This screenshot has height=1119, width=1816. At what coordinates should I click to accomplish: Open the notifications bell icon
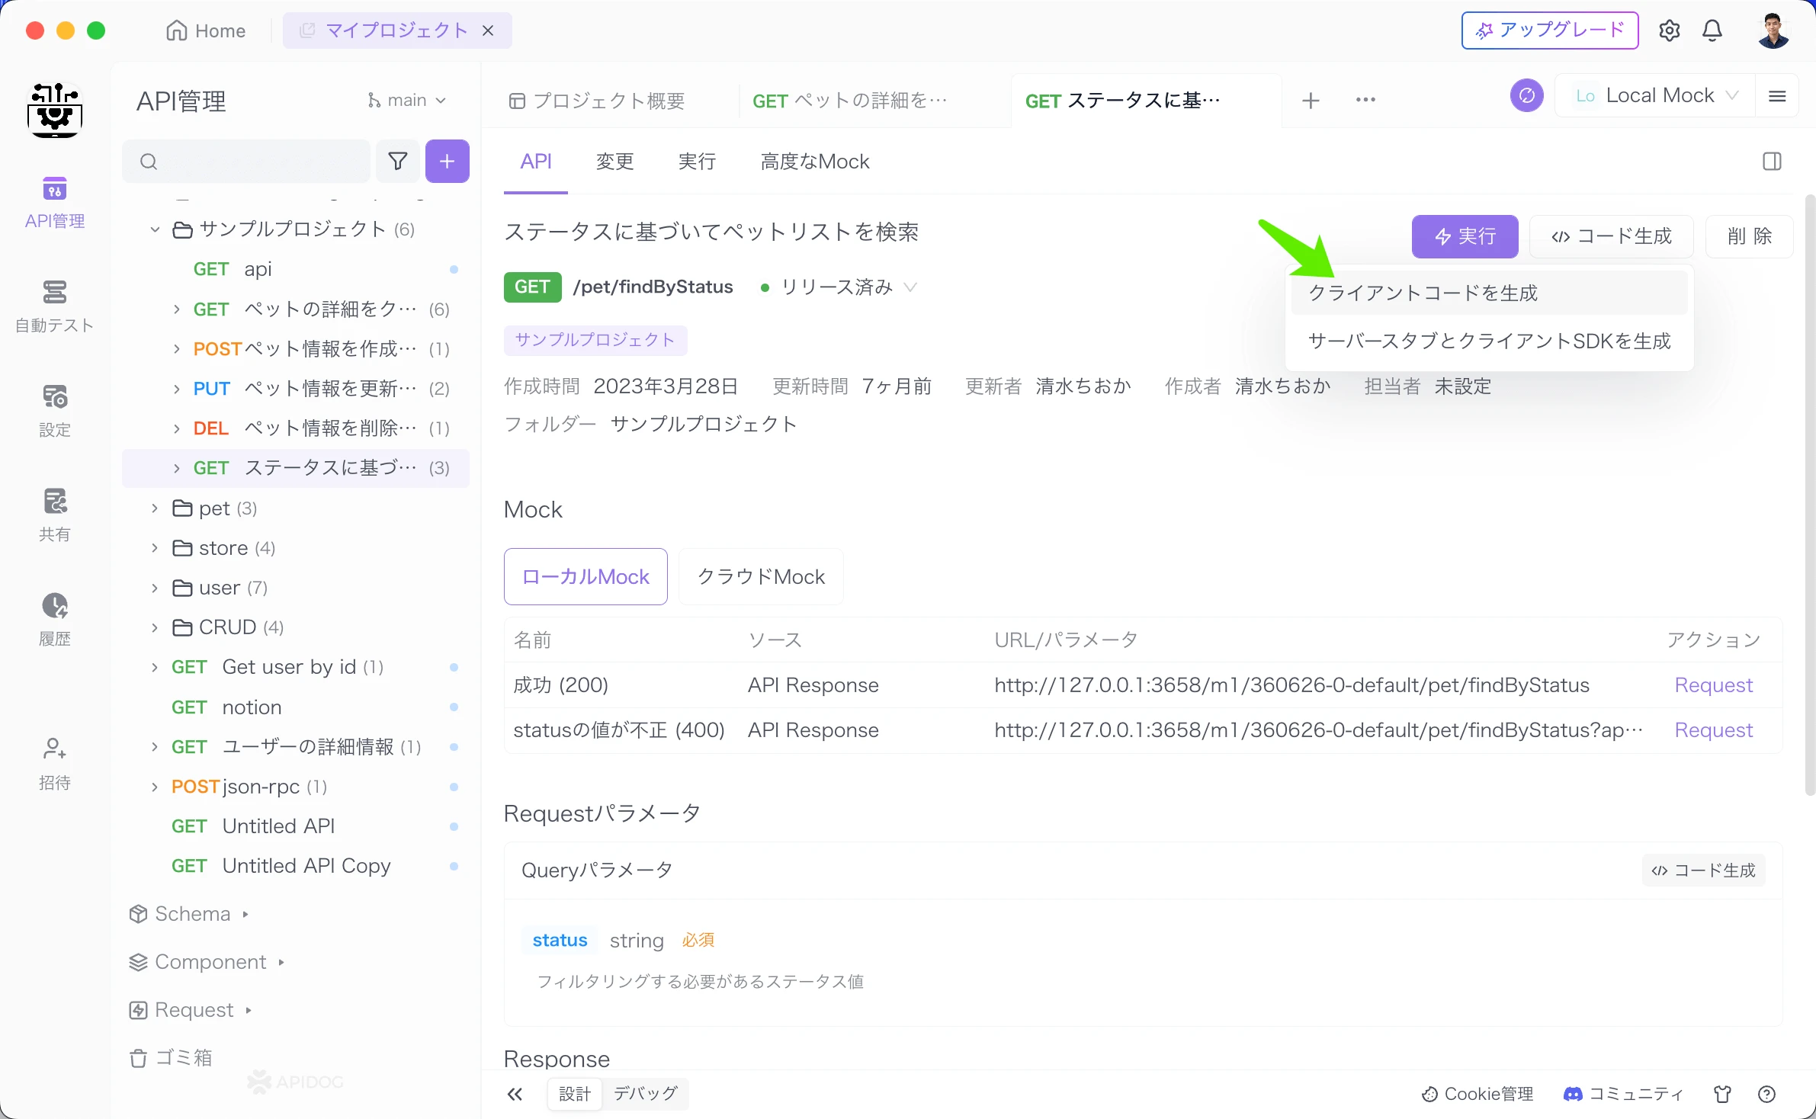pos(1712,30)
